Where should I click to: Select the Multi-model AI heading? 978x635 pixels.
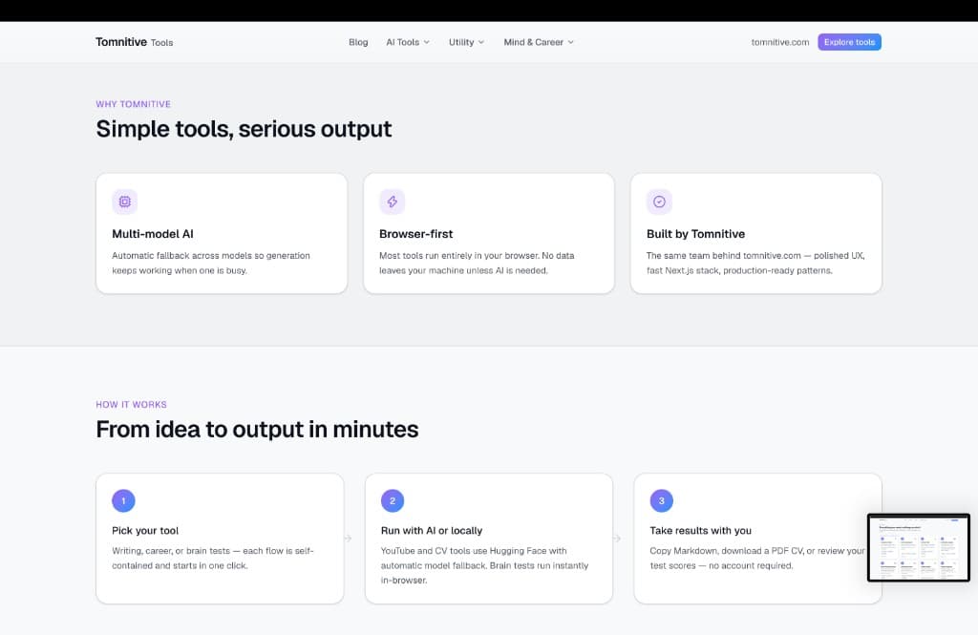pos(153,234)
